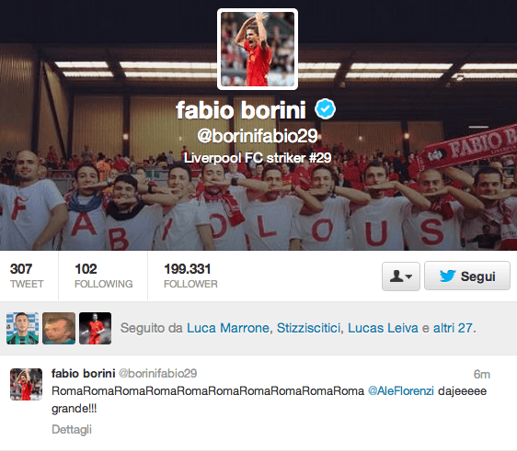Show the 'altri 27' followers link
517x451 pixels.
click(x=453, y=328)
